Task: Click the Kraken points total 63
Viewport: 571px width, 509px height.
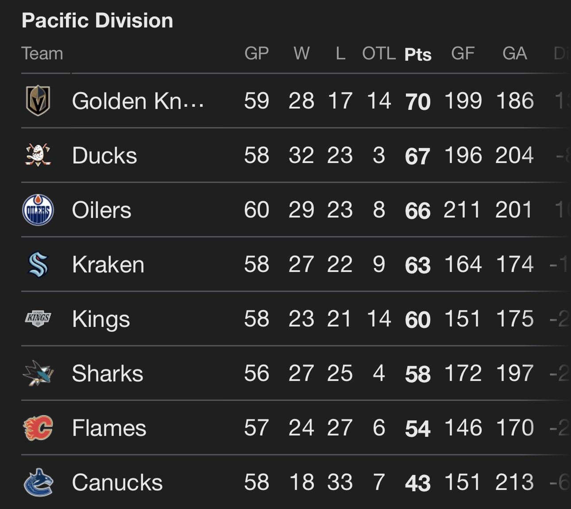Action: (417, 265)
